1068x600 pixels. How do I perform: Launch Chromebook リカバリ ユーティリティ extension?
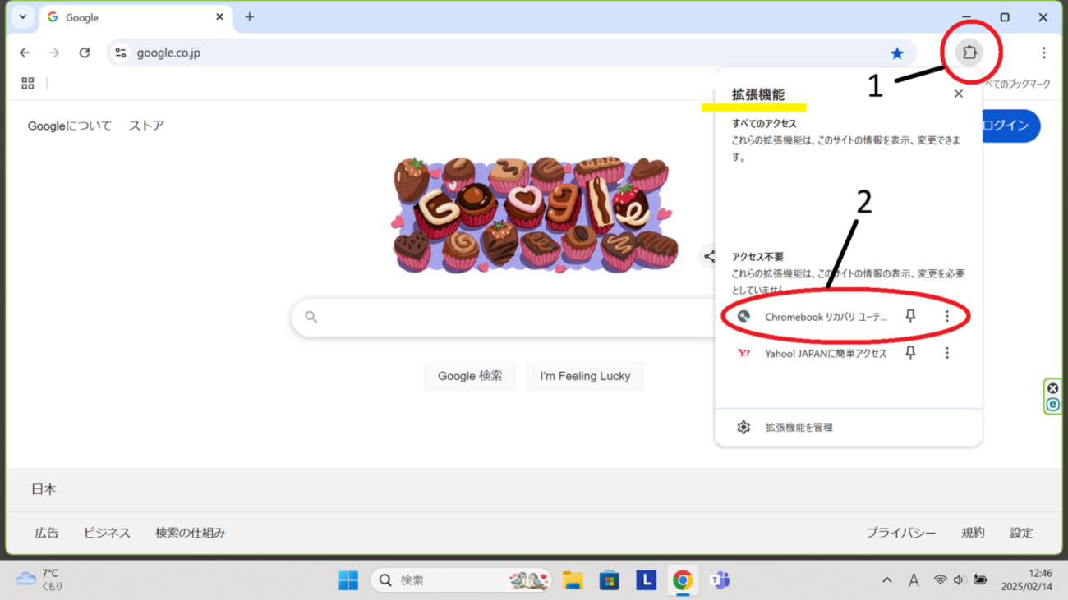coord(826,317)
